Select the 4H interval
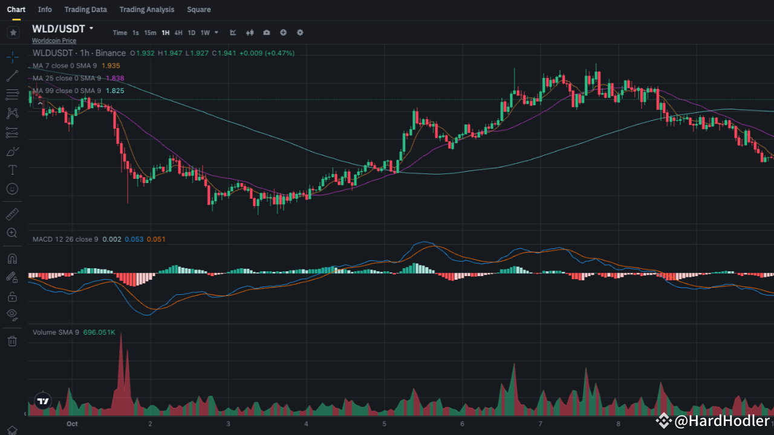Image resolution: width=774 pixels, height=435 pixels. (178, 33)
